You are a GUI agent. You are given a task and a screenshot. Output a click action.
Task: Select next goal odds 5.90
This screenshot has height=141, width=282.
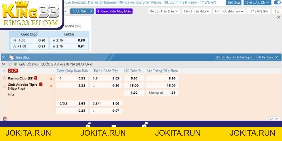[x=162, y=78]
